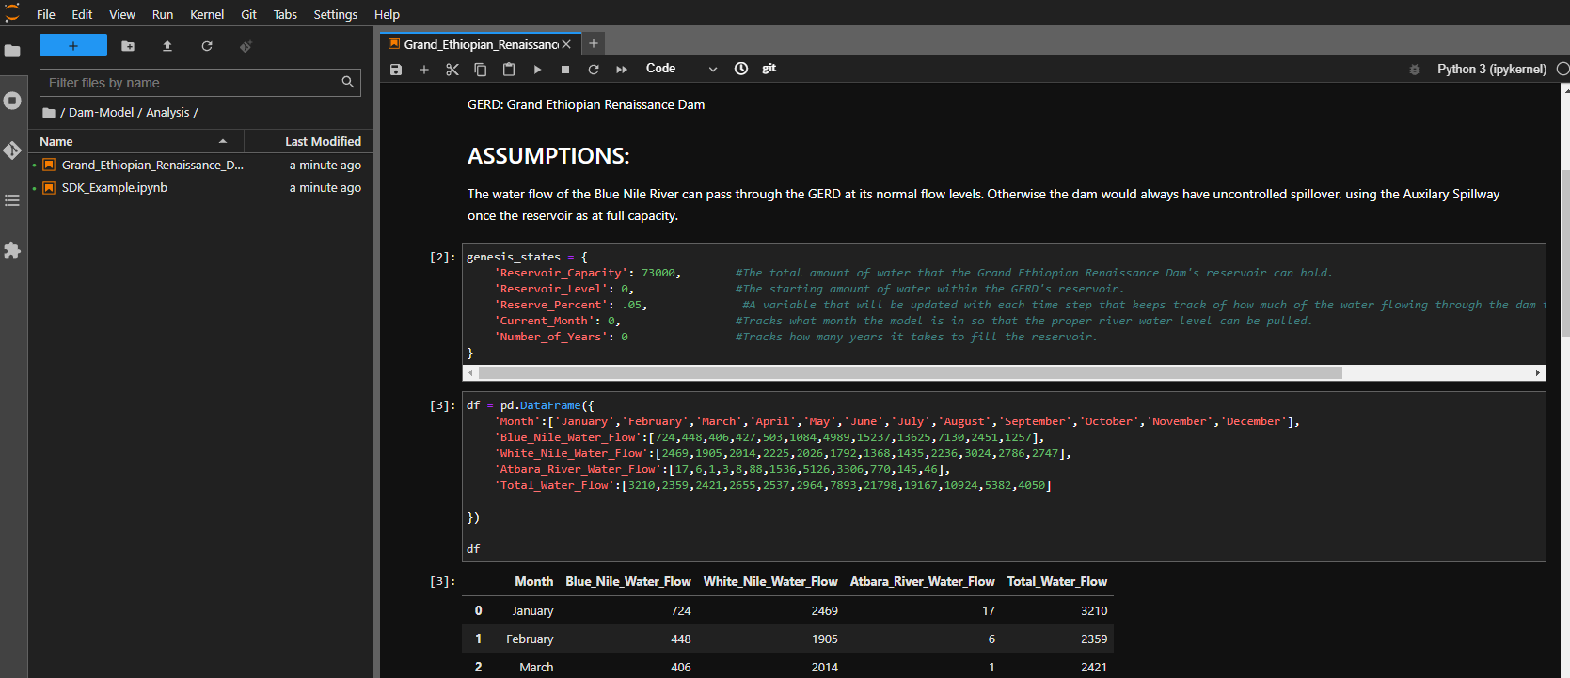Open the Settings menu
This screenshot has height=678, width=1570.
click(x=336, y=14)
